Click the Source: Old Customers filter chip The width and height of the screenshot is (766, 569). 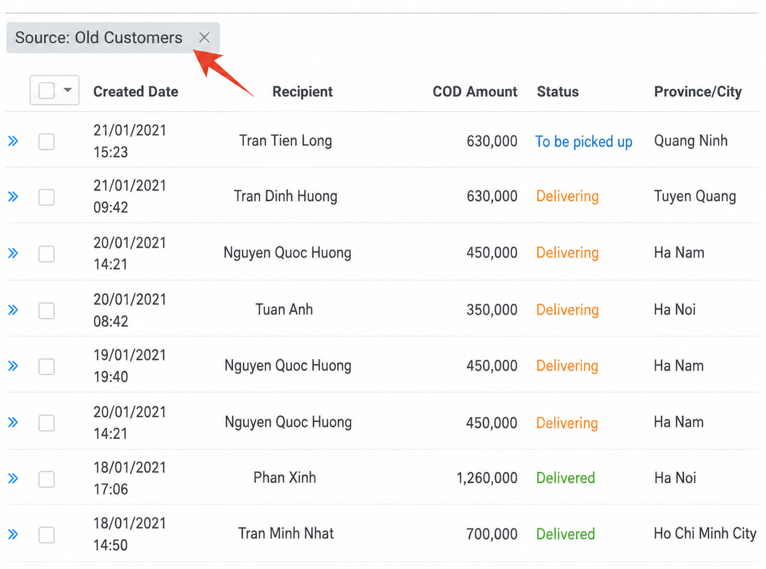coord(113,37)
